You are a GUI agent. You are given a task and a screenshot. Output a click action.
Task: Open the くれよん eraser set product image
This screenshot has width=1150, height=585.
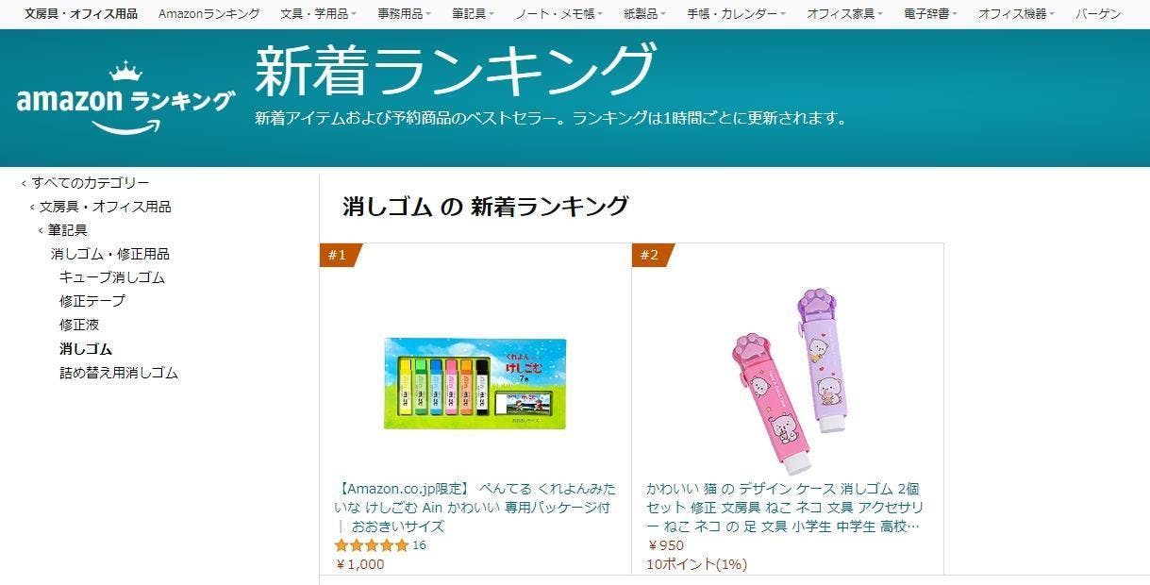pyautogui.click(x=475, y=383)
